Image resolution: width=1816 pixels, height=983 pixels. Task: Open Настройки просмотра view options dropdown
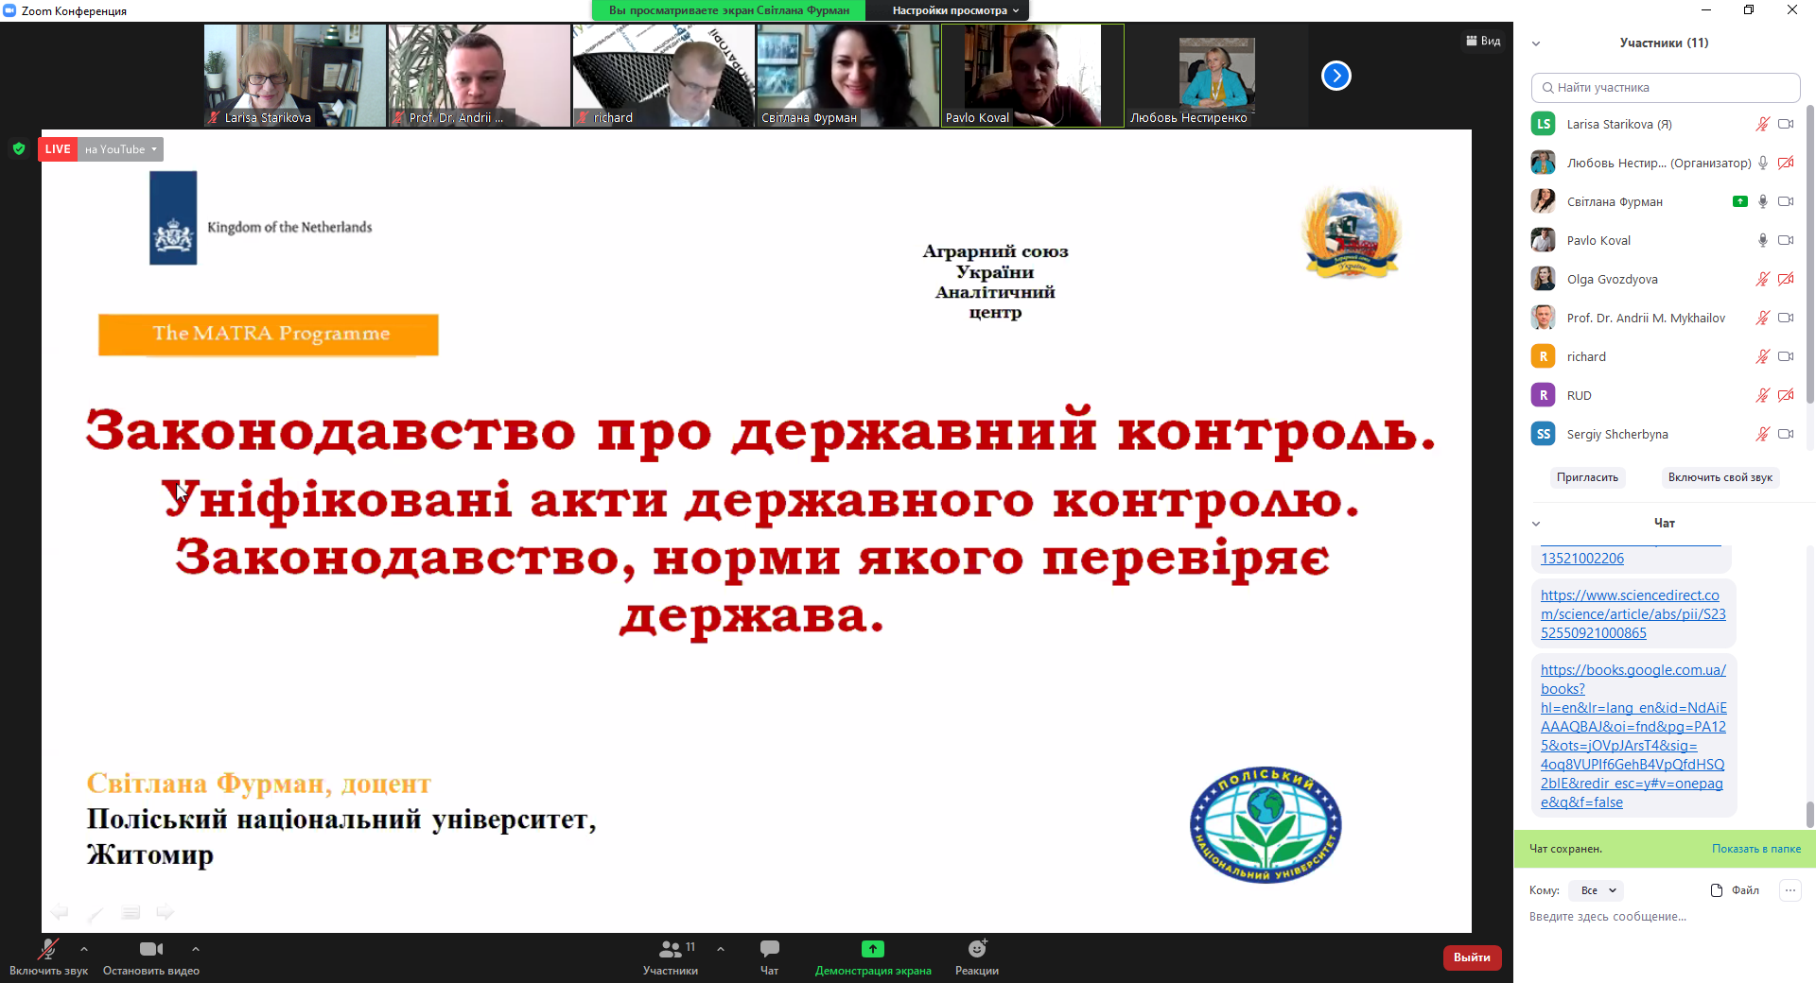955,10
